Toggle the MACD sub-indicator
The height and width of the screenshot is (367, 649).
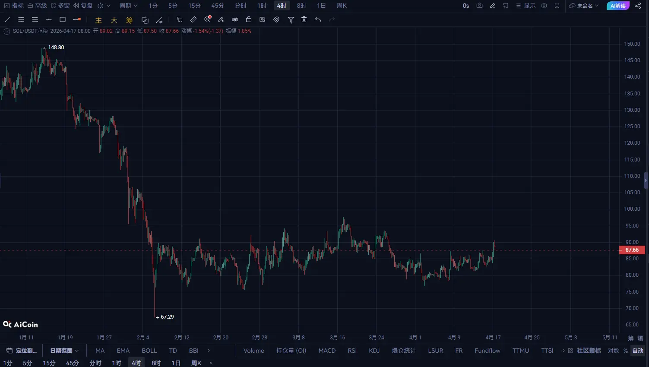tap(327, 351)
